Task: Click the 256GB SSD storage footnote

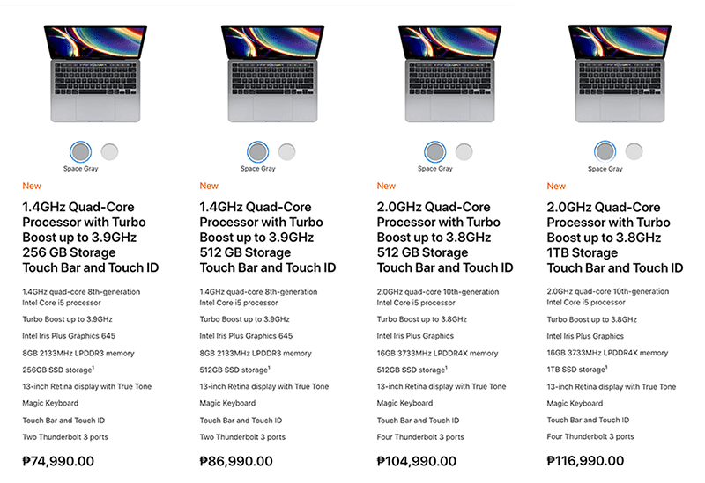Action: [93, 367]
